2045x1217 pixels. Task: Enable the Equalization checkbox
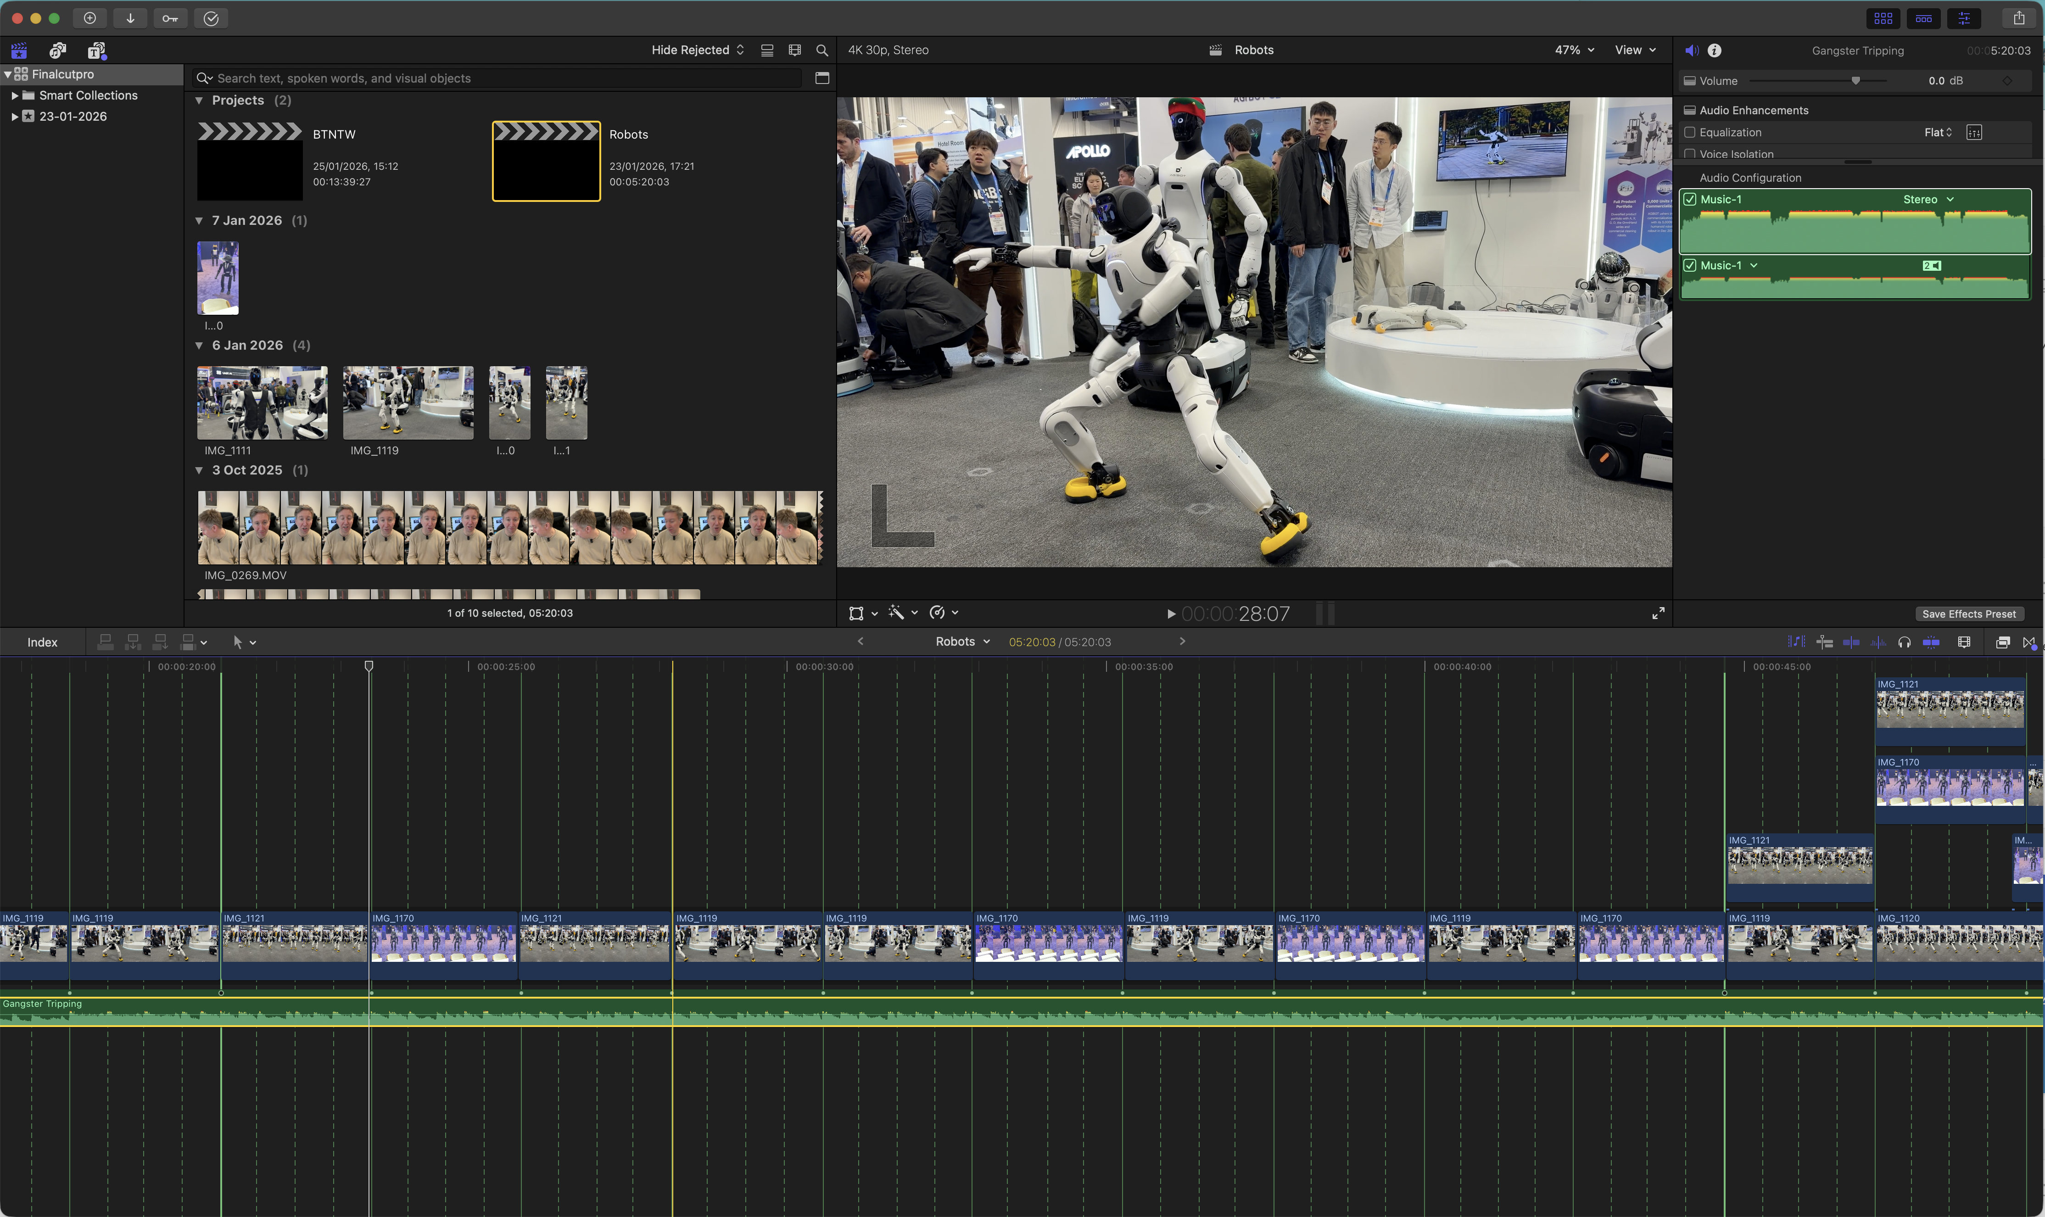[1690, 132]
